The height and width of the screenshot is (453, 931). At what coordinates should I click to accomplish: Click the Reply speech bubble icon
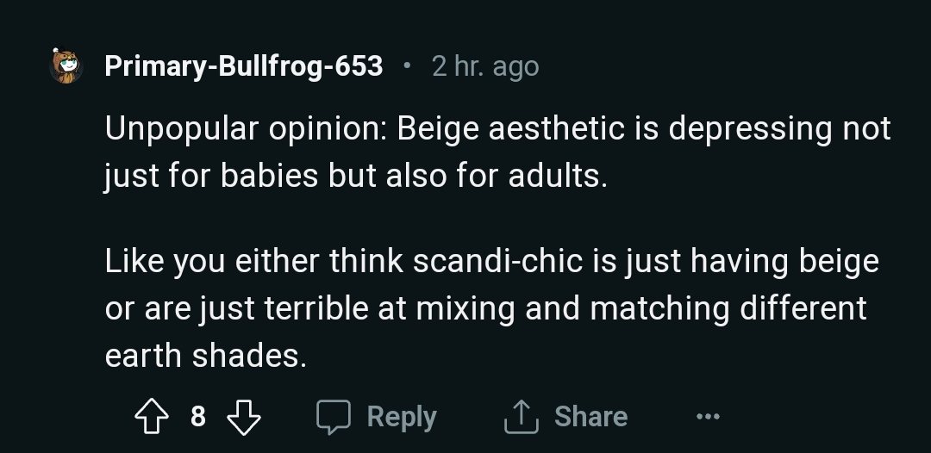pos(333,417)
